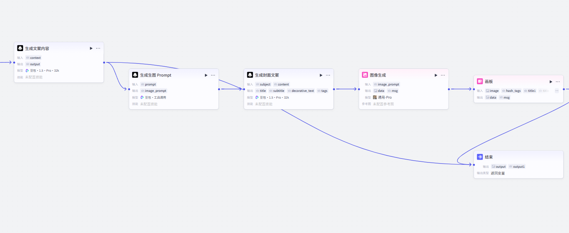The height and width of the screenshot is (233, 569).
Task: Run the 生成封面文案 node
Action: coord(321,75)
